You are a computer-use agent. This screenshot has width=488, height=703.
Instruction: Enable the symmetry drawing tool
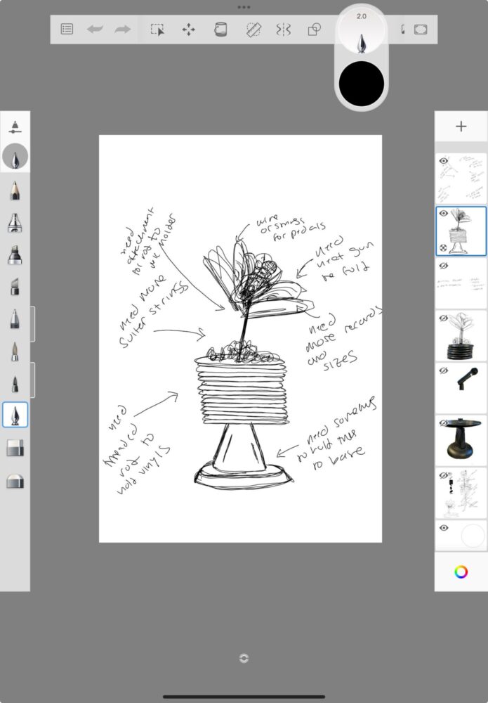coord(283,30)
